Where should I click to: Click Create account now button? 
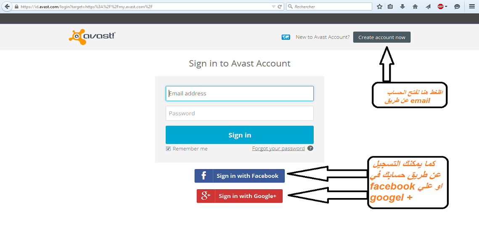coord(382,37)
